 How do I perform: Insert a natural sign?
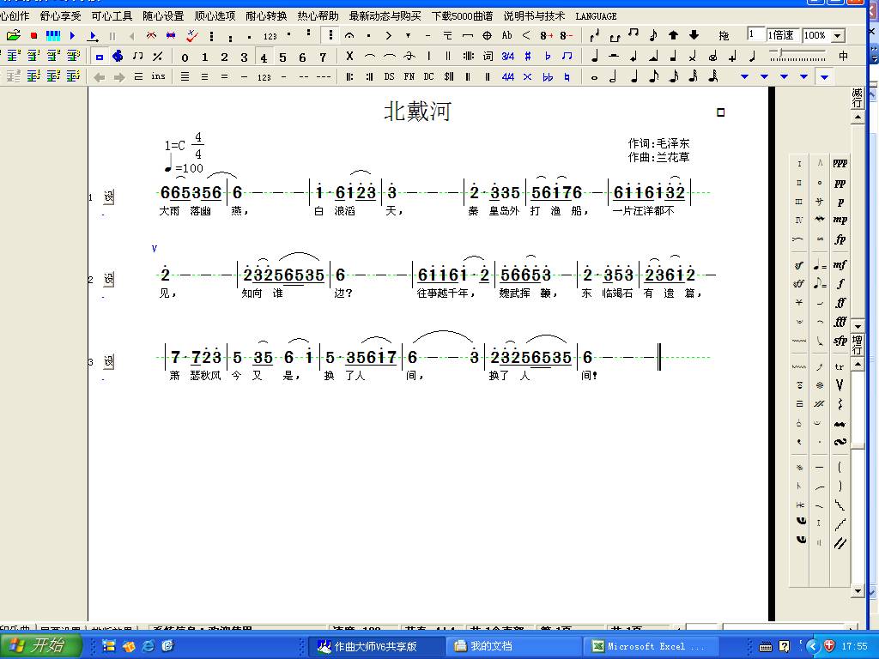point(567,76)
